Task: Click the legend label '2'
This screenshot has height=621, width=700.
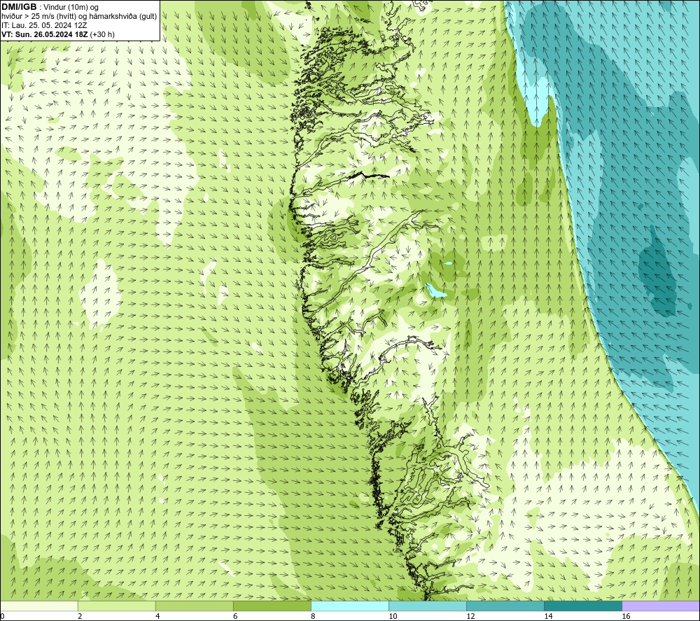Action: pyautogui.click(x=80, y=617)
